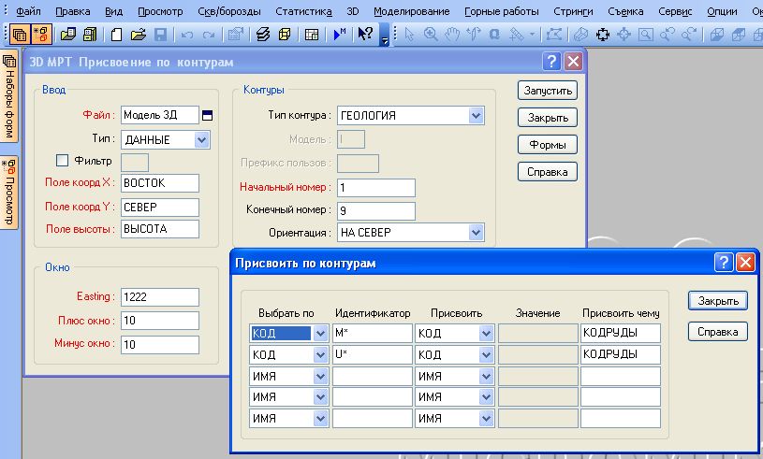Open the Правка menu

72,11
